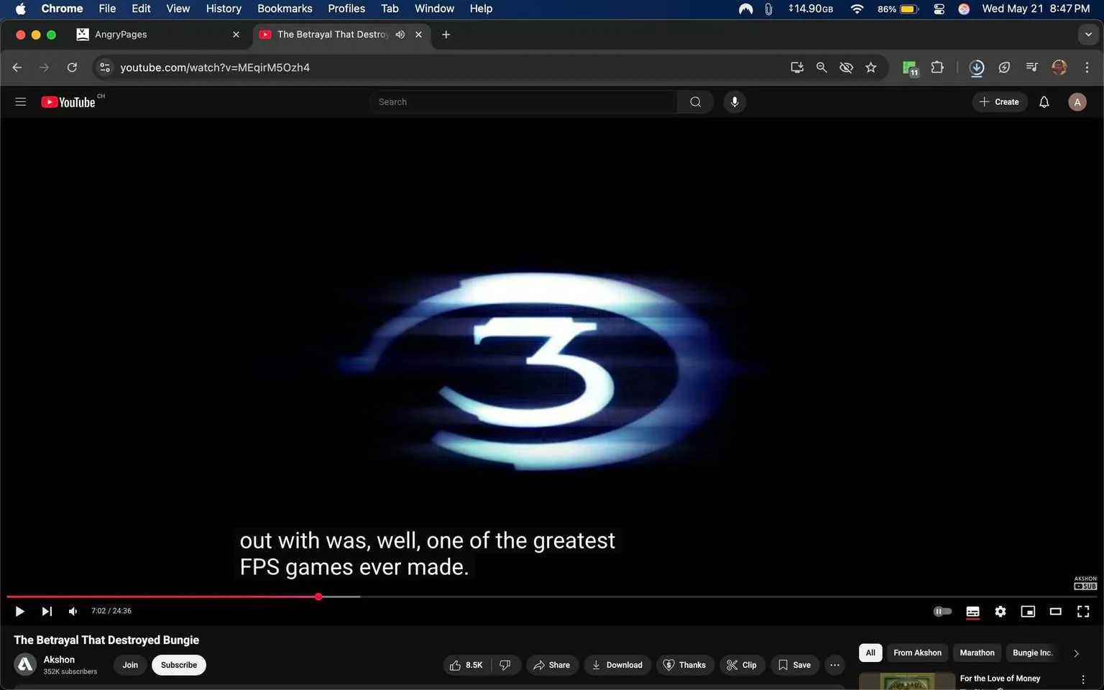Switch to theater mode
The height and width of the screenshot is (690, 1104).
pos(1055,611)
